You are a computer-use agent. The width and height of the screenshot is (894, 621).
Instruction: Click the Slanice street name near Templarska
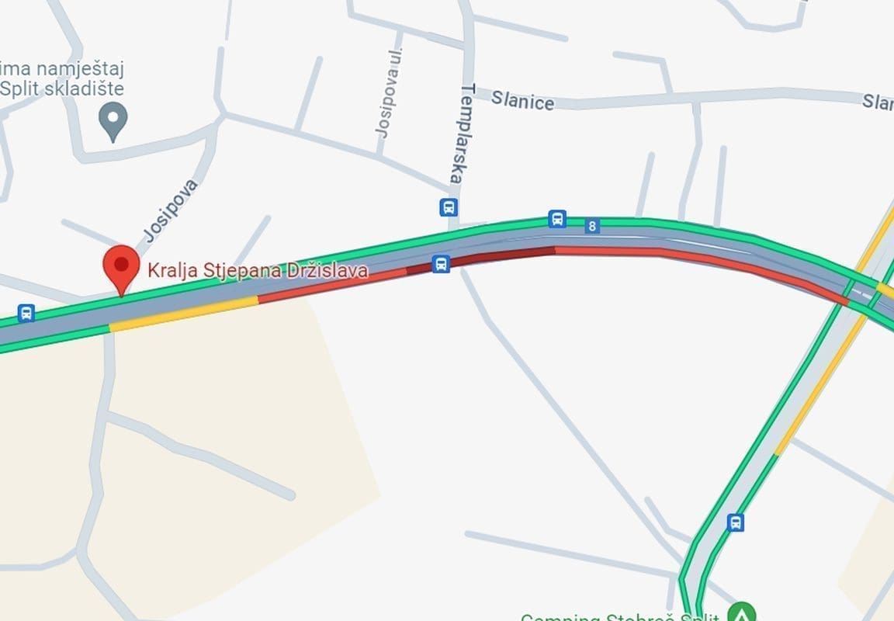tap(522, 100)
